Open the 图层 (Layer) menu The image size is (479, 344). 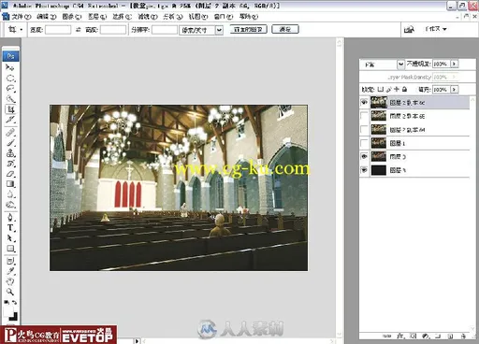tap(97, 17)
